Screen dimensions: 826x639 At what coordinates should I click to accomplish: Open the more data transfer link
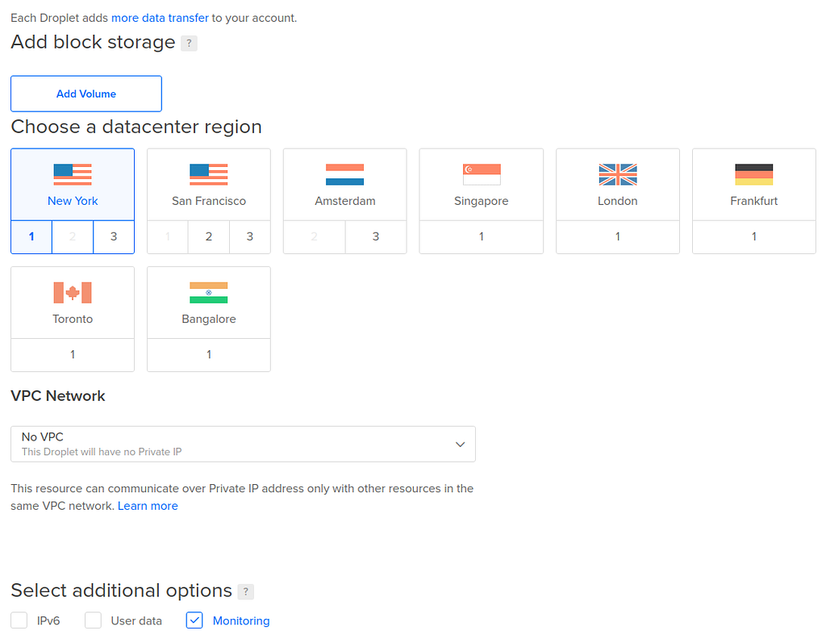coord(160,18)
